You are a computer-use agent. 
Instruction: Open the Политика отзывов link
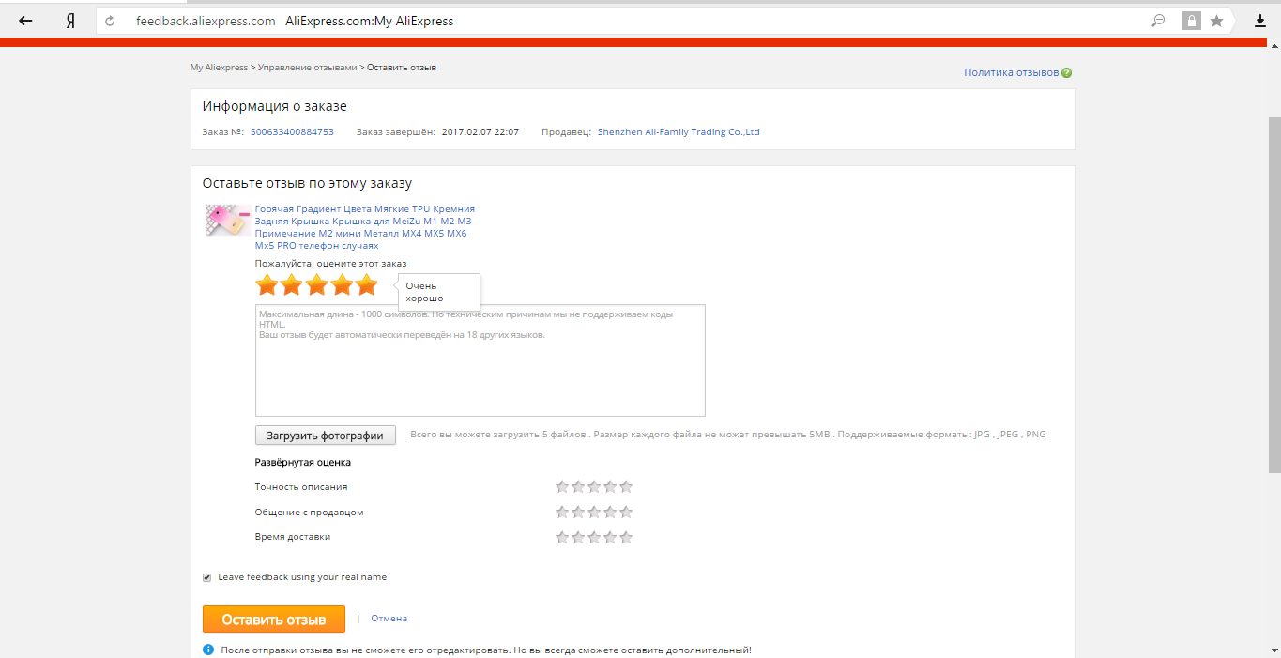pyautogui.click(x=1011, y=72)
